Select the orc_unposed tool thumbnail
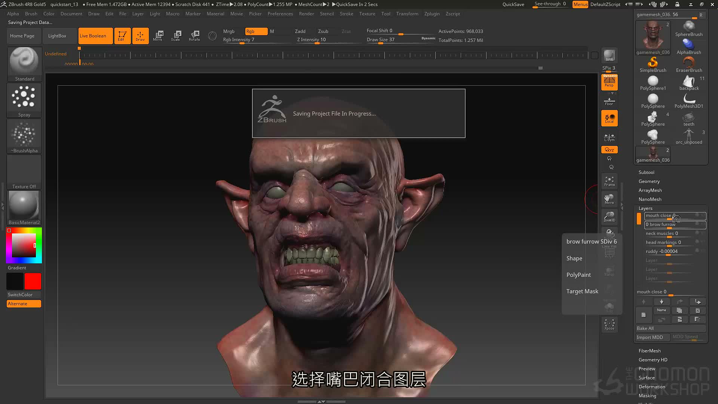 [x=689, y=137]
